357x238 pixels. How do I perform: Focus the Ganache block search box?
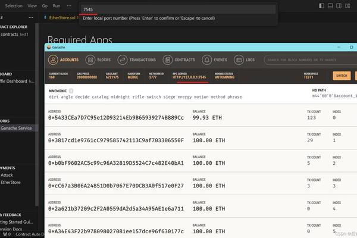coord(311,60)
